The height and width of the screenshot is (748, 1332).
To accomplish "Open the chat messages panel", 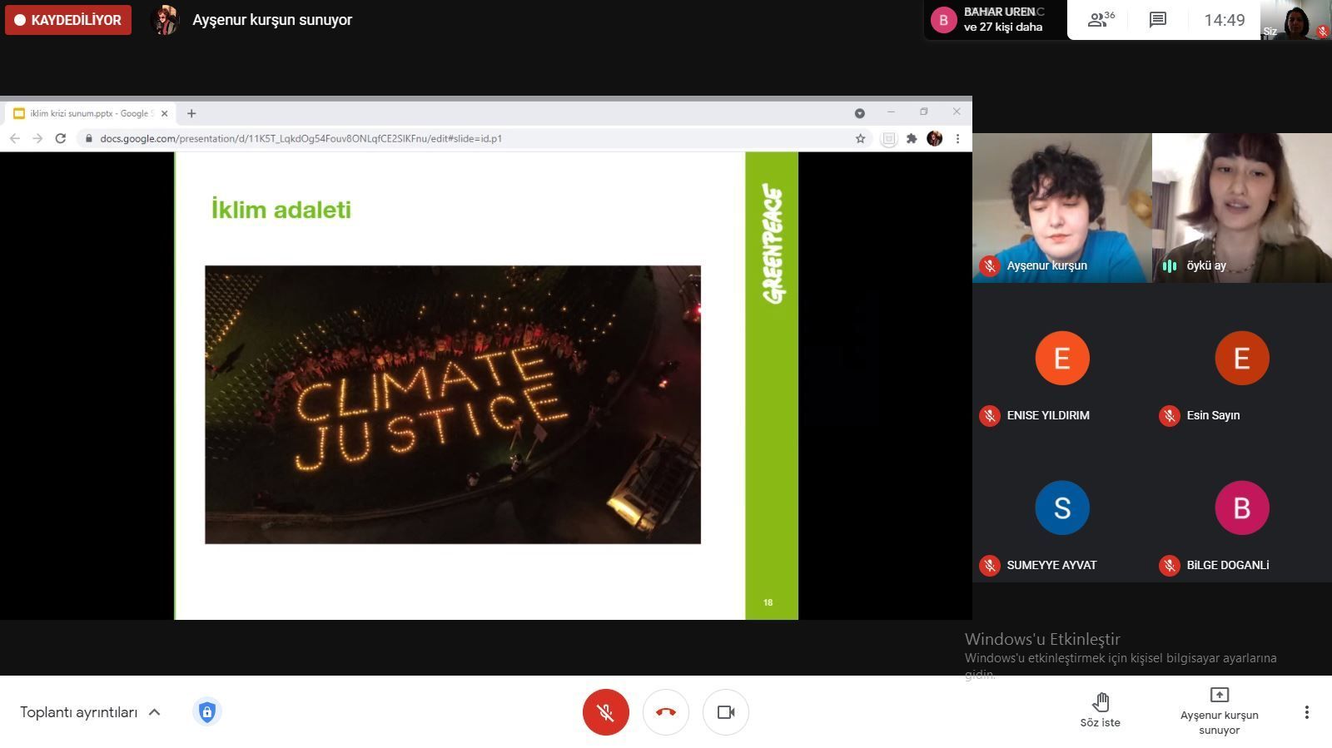I will click(1157, 20).
